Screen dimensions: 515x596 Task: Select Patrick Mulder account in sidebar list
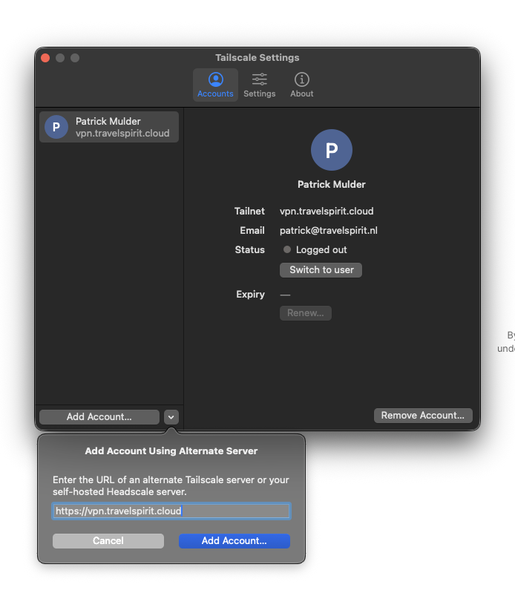122,127
